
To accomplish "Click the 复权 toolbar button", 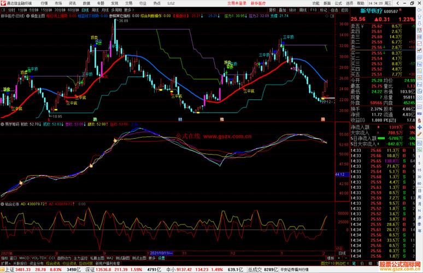I will pos(273,10).
